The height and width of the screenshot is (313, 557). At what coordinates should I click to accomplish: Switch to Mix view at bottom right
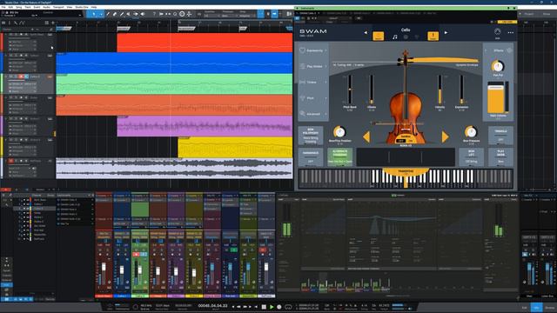pyautogui.click(x=536, y=308)
